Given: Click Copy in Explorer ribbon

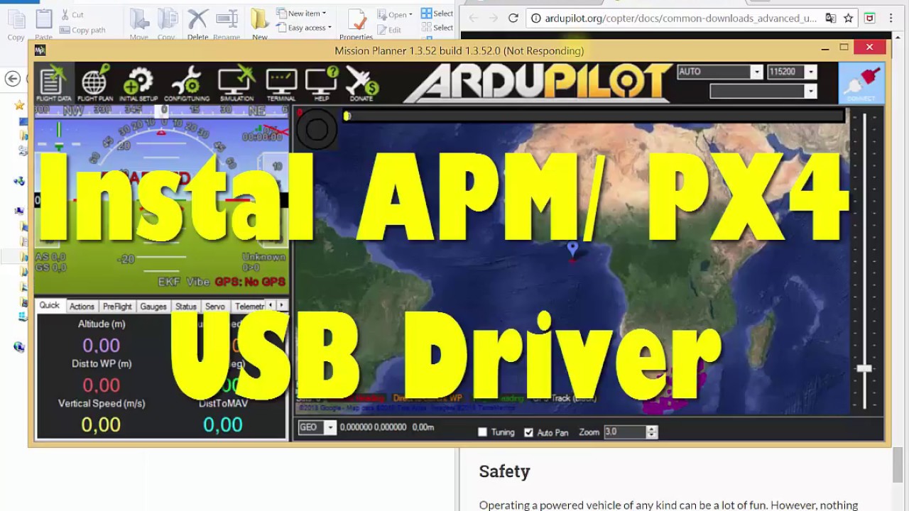Looking at the screenshot, I should click(x=16, y=23).
